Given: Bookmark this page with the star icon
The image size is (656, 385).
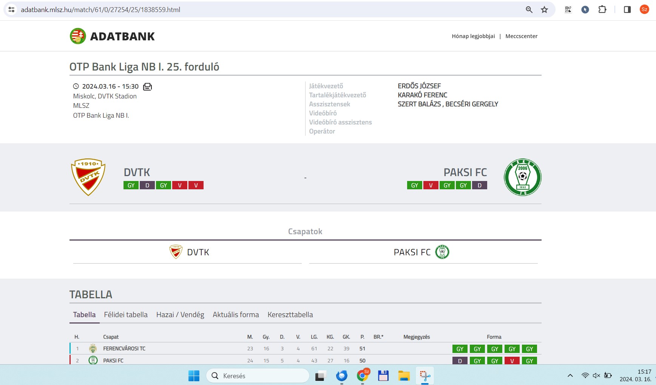Looking at the screenshot, I should (x=544, y=10).
